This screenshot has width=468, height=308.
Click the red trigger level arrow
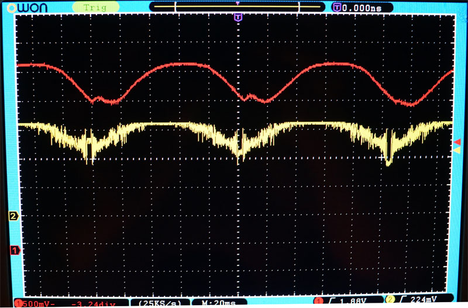click(457, 141)
